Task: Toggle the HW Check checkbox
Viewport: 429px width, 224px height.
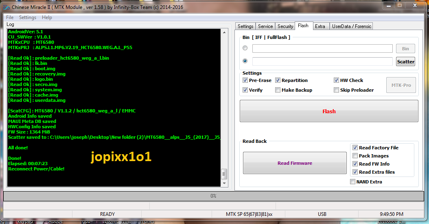Action: pos(336,80)
